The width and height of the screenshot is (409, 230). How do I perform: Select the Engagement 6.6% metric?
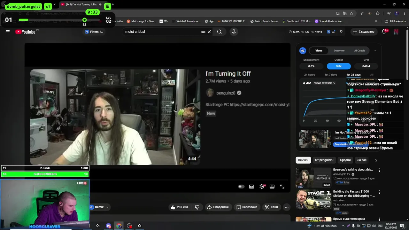(311, 66)
